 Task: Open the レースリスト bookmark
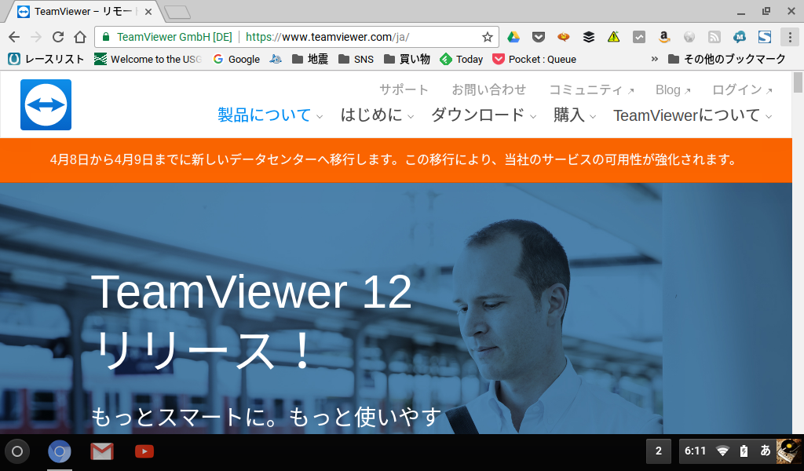(x=46, y=59)
